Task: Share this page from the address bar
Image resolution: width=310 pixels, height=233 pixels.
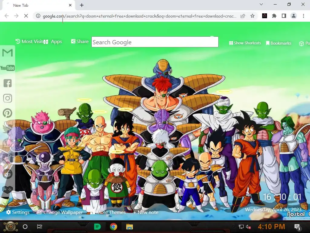Action: click(243, 16)
